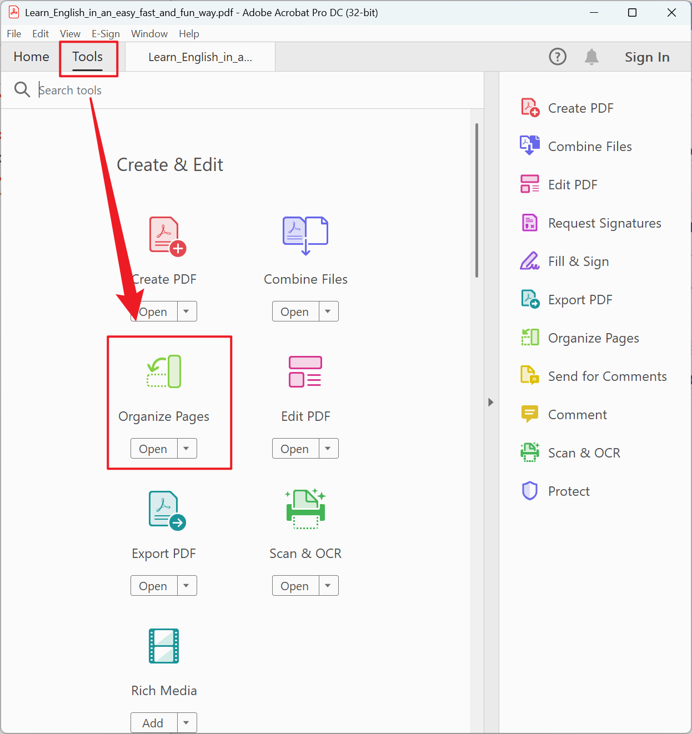Click Open button under Organize Pages

(x=154, y=449)
